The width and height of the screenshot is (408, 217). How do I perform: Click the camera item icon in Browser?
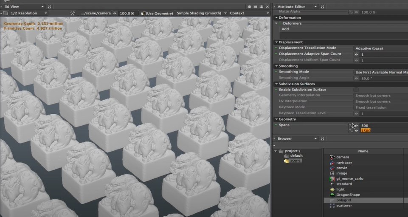pos(332,157)
